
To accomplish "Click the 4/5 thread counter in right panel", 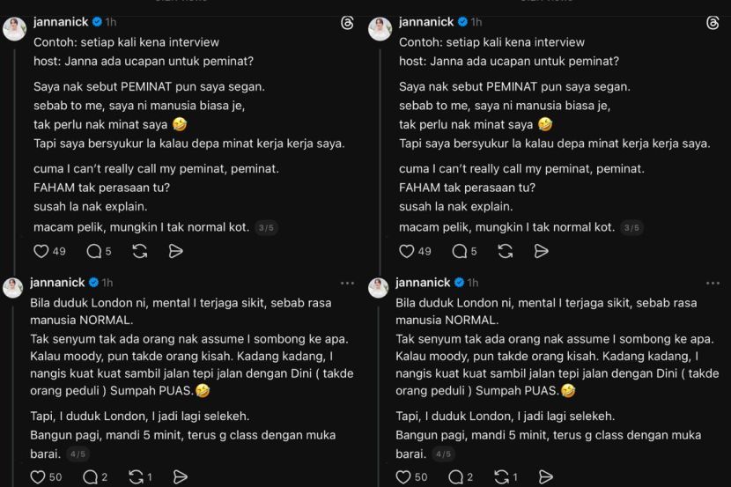I will click(443, 454).
